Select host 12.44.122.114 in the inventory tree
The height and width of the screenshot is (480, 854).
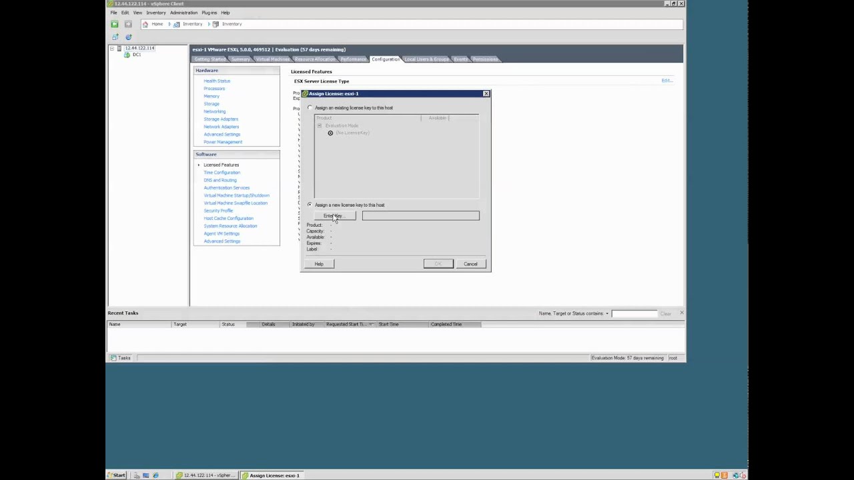[x=139, y=48]
